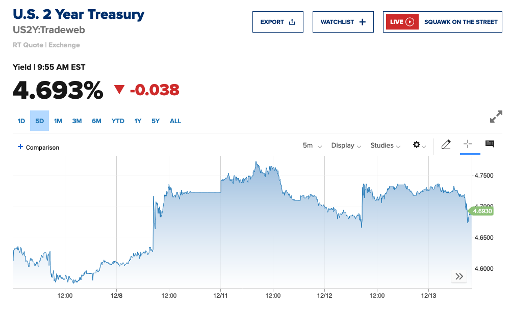This screenshot has width=511, height=312.
Task: Toggle the crosshair cursor tool
Action: click(x=468, y=145)
